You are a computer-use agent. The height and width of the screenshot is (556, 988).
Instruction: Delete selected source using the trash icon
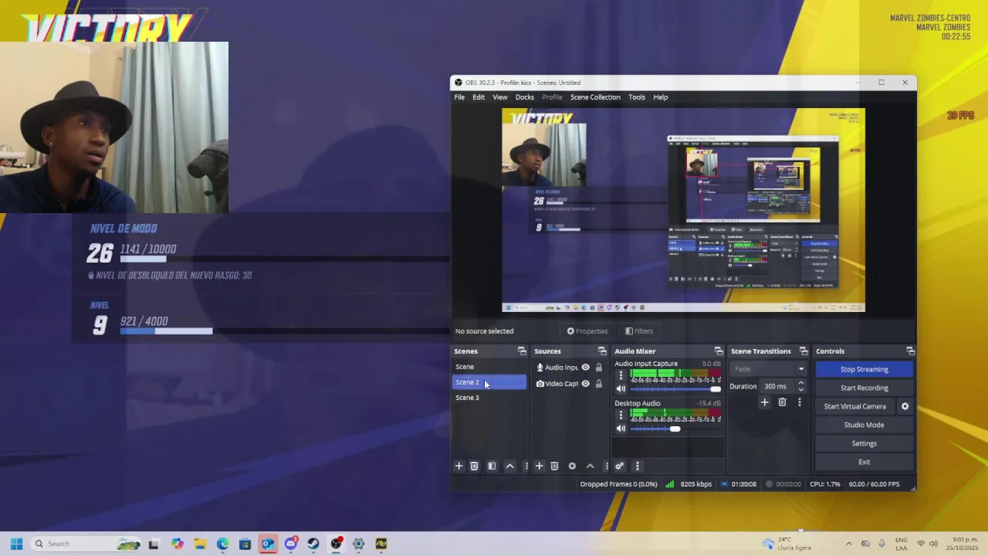click(x=554, y=466)
